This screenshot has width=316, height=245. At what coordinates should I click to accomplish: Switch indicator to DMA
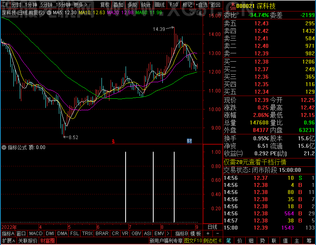(x=62, y=234)
